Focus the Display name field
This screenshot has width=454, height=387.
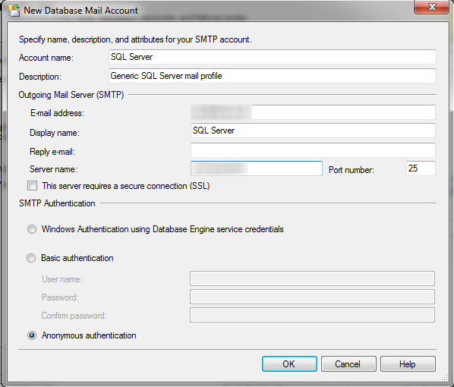click(x=313, y=131)
